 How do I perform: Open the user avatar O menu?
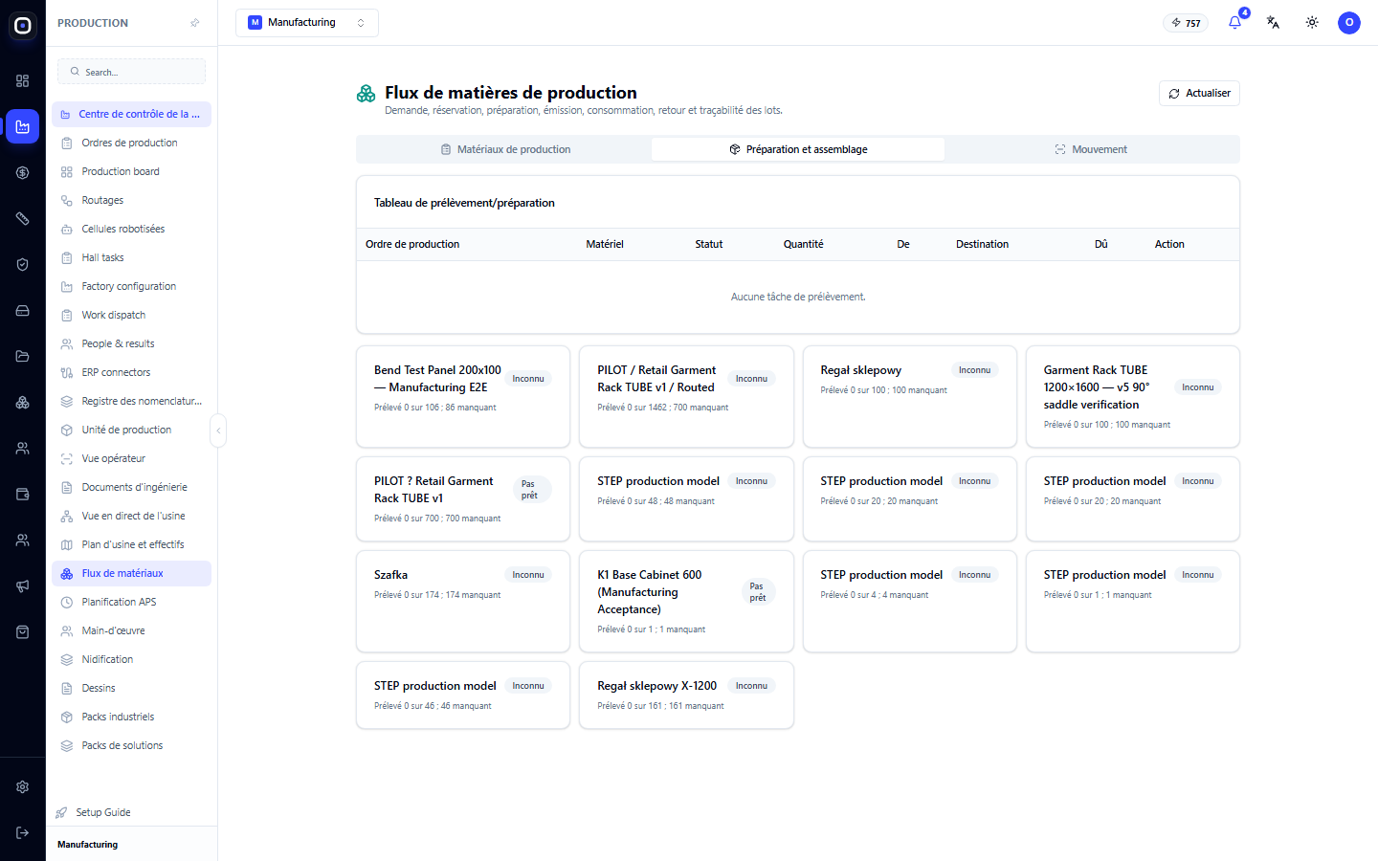click(1349, 23)
